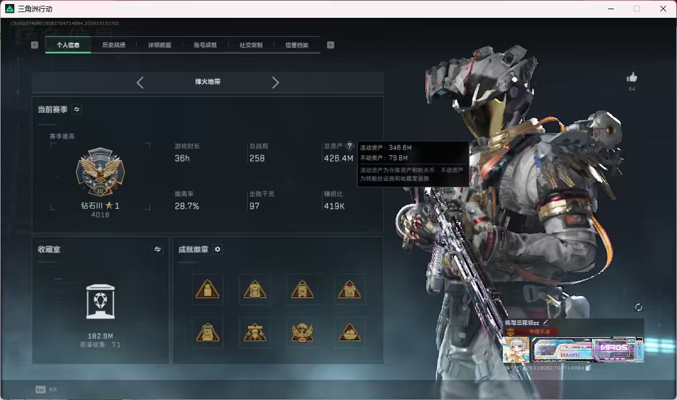The width and height of the screenshot is (677, 400).
Task: Click the 赚损比 value 419K
Action: (334, 206)
